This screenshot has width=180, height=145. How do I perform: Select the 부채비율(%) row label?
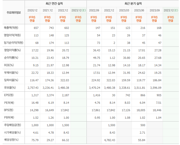pos(11,72)
